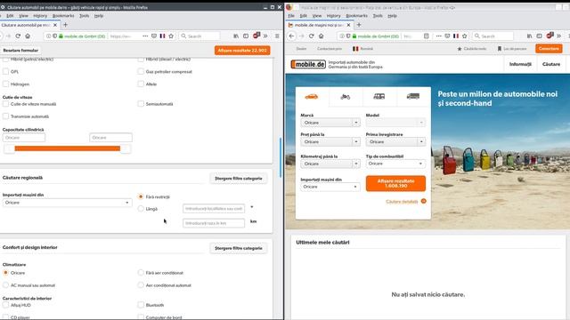Image resolution: width=570 pixels, height=320 pixels.
Task: Bookmark star in right Firefox window
Action: (464, 36)
